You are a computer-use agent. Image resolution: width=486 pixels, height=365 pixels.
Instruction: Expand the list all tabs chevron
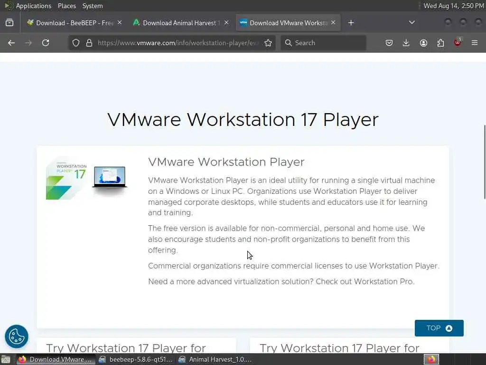pos(411,23)
